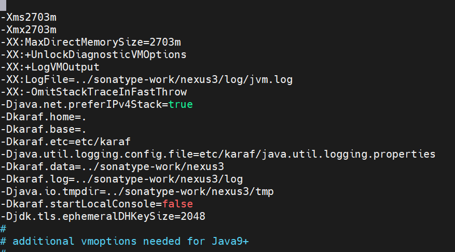The image size is (455, 252).
Task: Click the ephemeralDHKeySize=2048 line
Action: tap(103, 217)
